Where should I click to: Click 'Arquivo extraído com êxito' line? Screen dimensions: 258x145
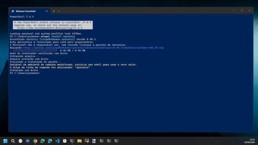pyautogui.click(x=29, y=59)
